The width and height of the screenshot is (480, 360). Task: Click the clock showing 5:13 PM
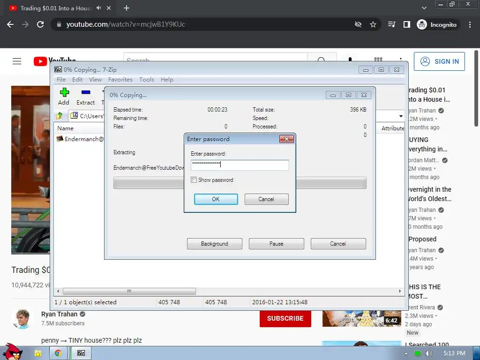point(454,353)
